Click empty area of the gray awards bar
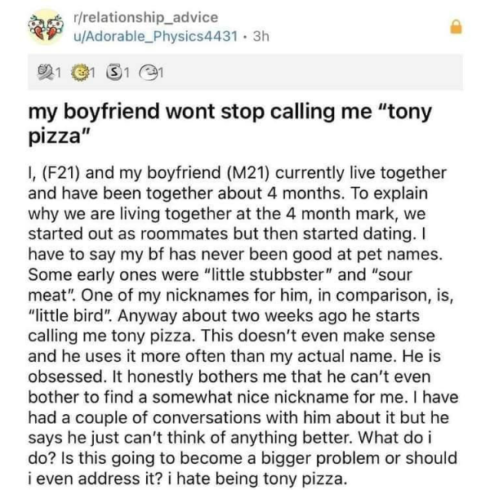This screenshot has width=490, height=490. click(313, 73)
